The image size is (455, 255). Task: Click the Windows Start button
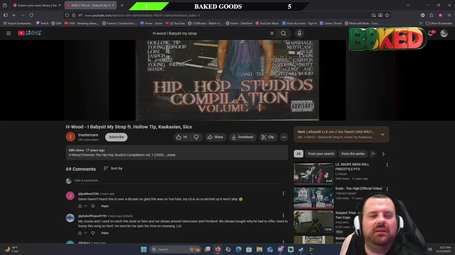[144, 249]
